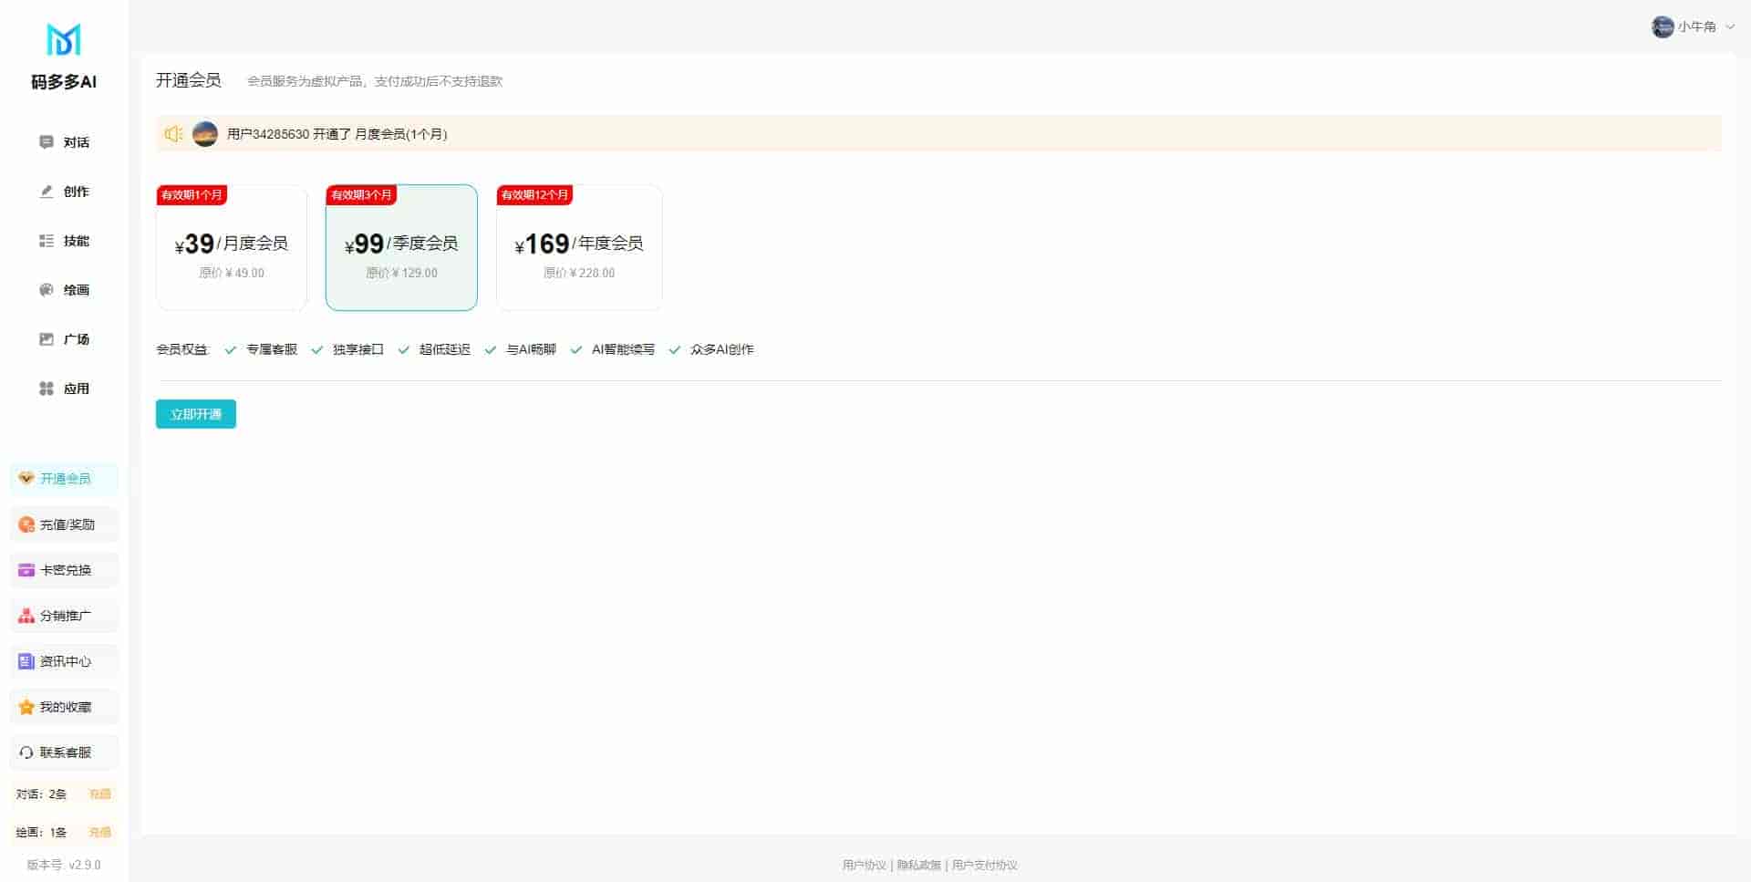Click the user avatar in announcement bar
This screenshot has height=882, width=1751.
click(205, 134)
